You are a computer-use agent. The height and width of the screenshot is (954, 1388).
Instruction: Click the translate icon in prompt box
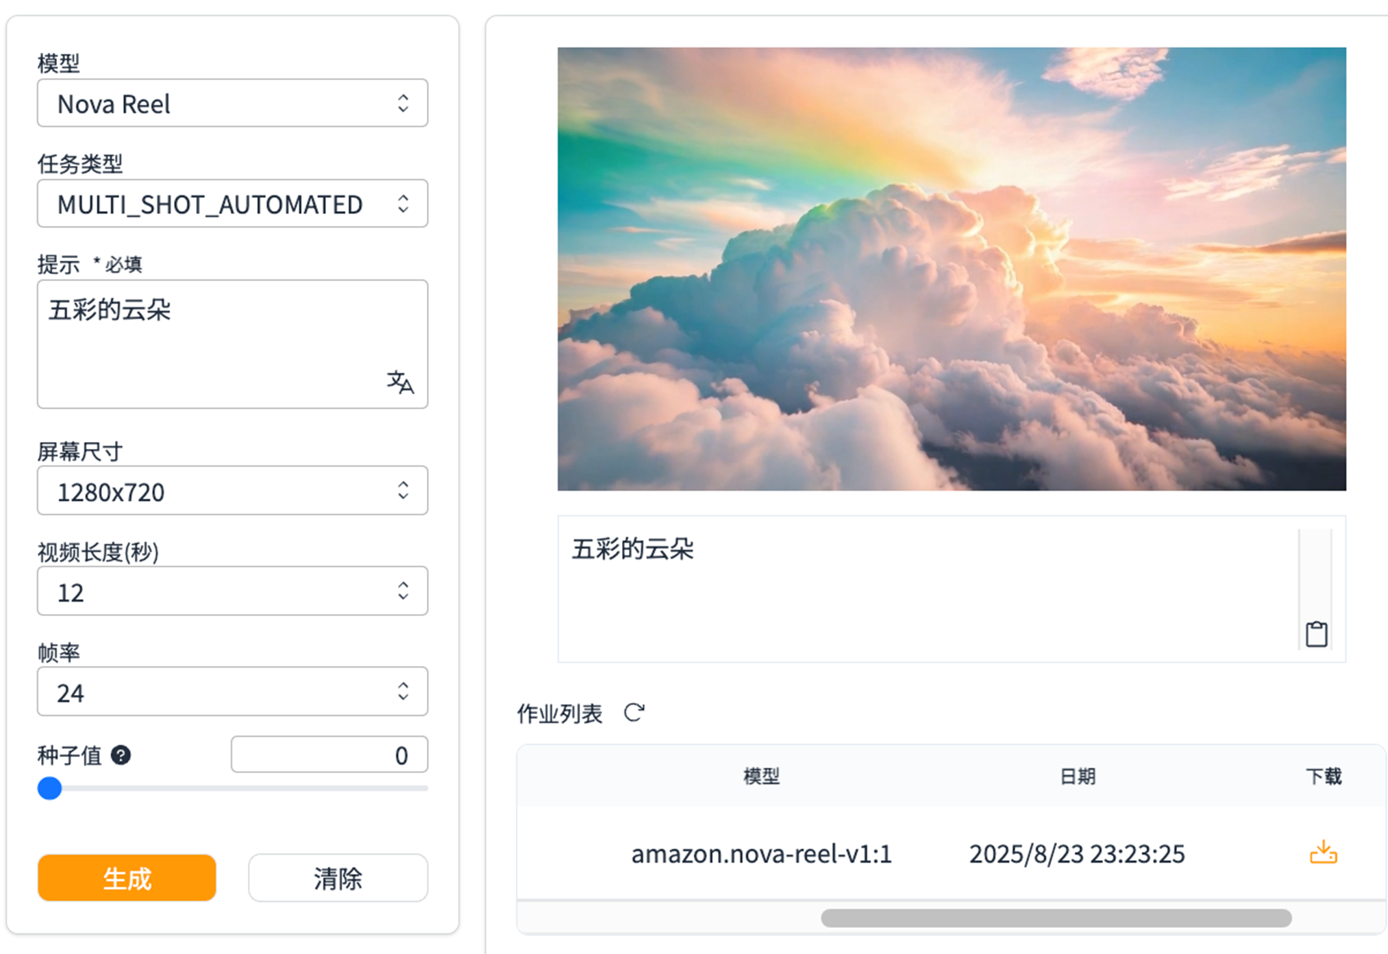400,382
